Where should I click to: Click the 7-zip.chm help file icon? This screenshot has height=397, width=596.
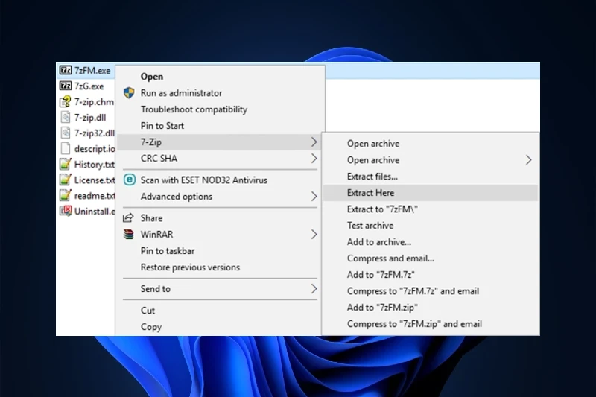click(x=66, y=101)
